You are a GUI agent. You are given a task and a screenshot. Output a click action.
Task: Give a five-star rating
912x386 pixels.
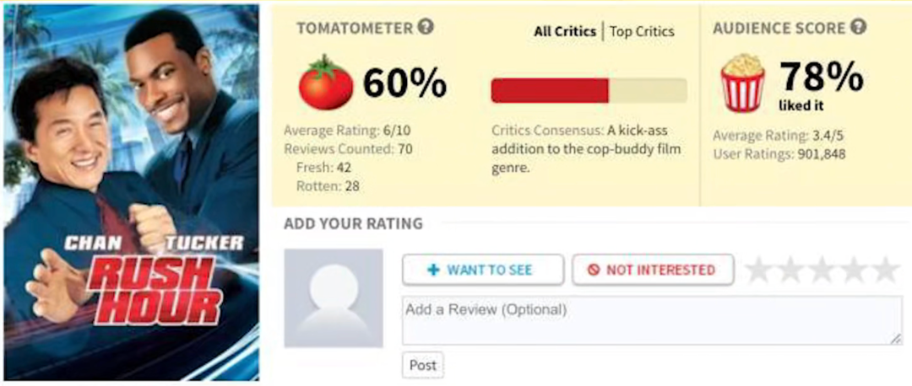tap(884, 271)
